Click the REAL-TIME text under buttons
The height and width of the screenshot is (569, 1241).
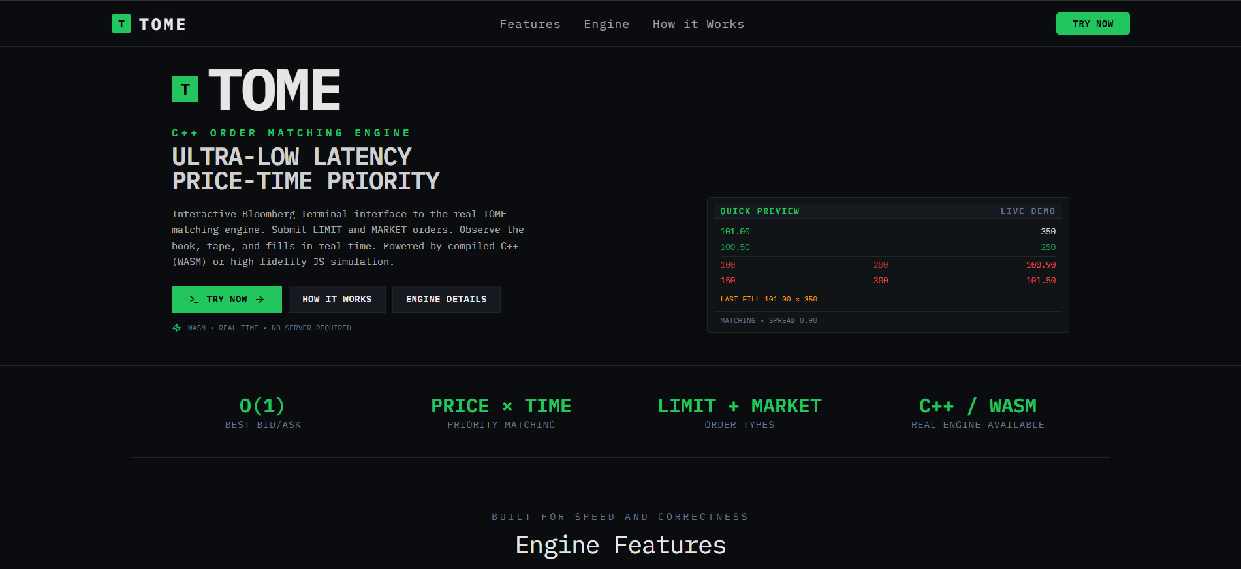click(238, 328)
